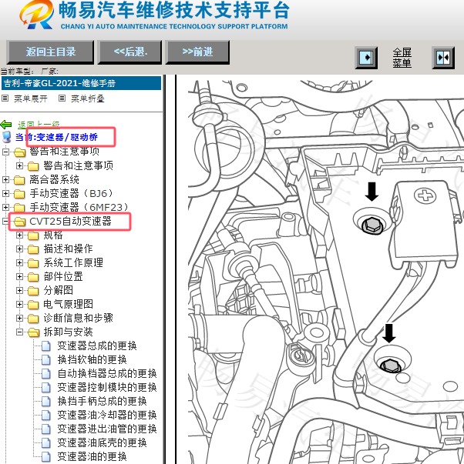This screenshot has width=464, height=464.
Task: Click the 系统工作原理 folder icon
Action: pyautogui.click(x=33, y=263)
